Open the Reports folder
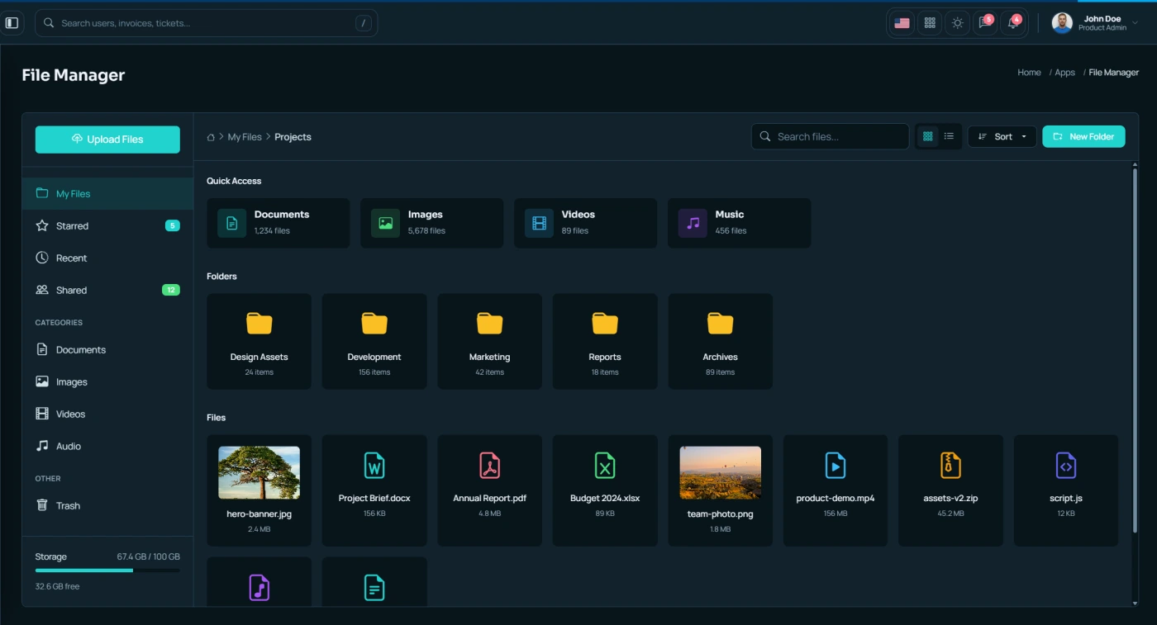This screenshot has width=1157, height=625. click(605, 341)
